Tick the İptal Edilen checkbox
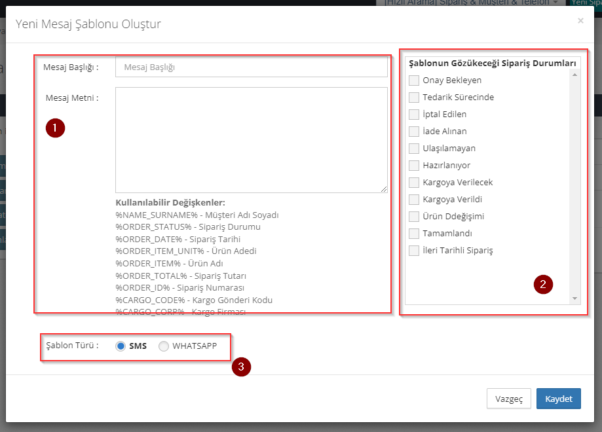This screenshot has height=432, width=602. (414, 115)
